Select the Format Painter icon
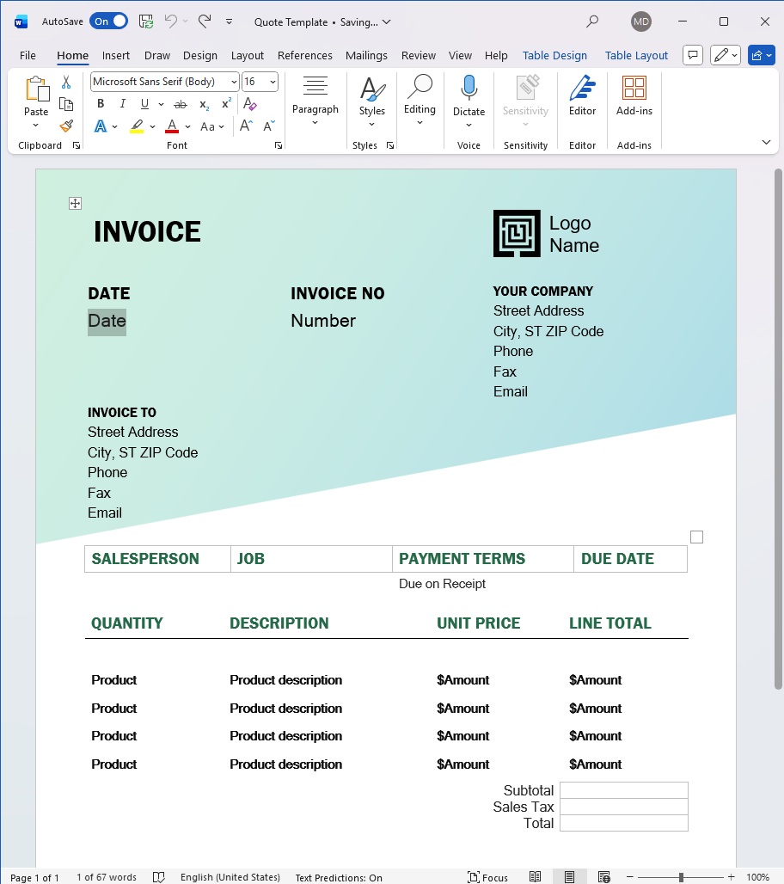 pyautogui.click(x=66, y=126)
